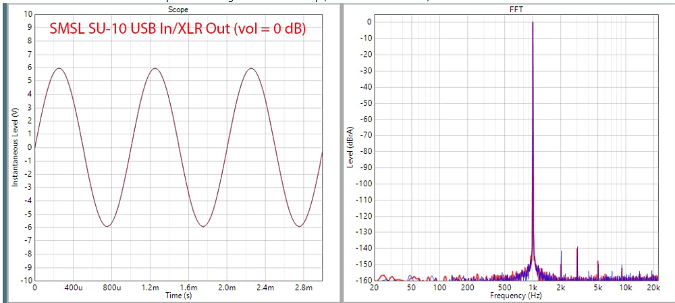This screenshot has height=303, width=675.
Task: Click the first positive sine wave crest
Action: tap(60, 68)
